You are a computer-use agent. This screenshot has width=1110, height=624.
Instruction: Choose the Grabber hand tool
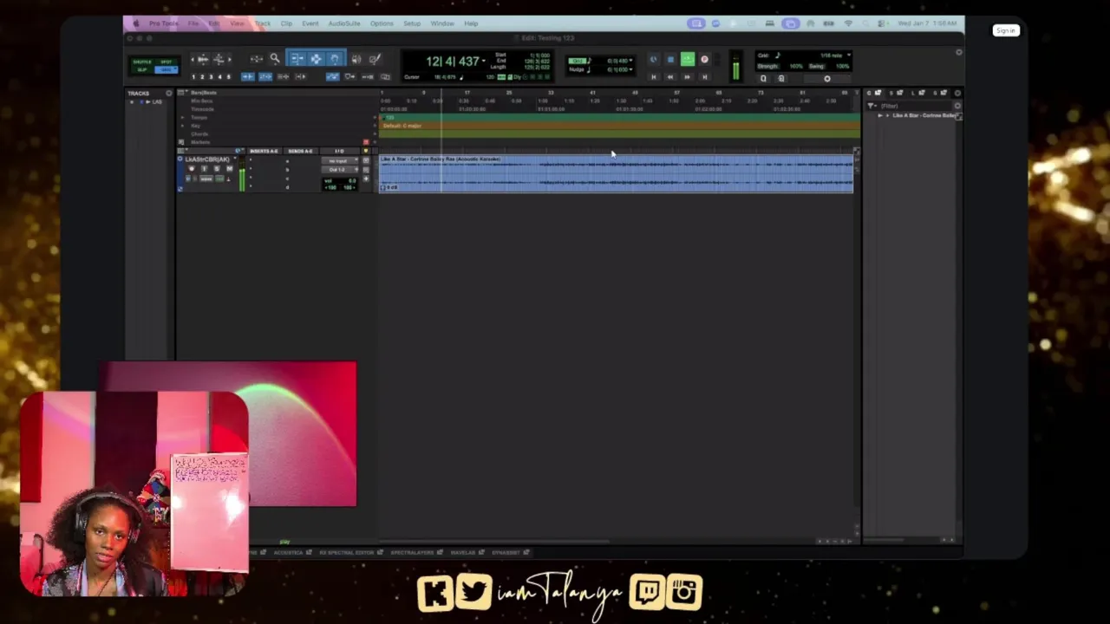[335, 58]
